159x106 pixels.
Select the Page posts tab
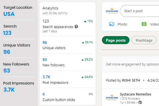pyautogui.click(x=115, y=40)
